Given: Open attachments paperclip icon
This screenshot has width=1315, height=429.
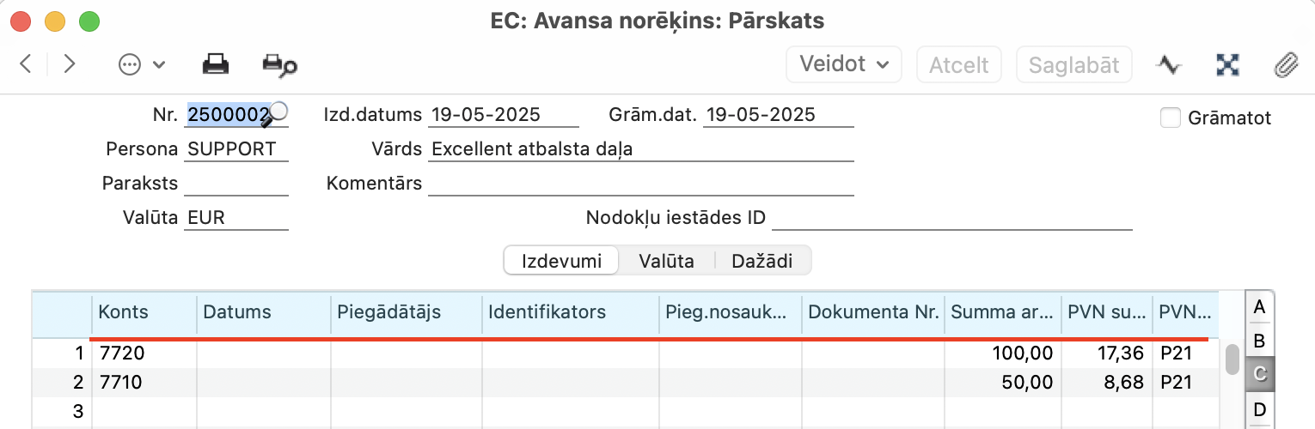Looking at the screenshot, I should [1286, 64].
